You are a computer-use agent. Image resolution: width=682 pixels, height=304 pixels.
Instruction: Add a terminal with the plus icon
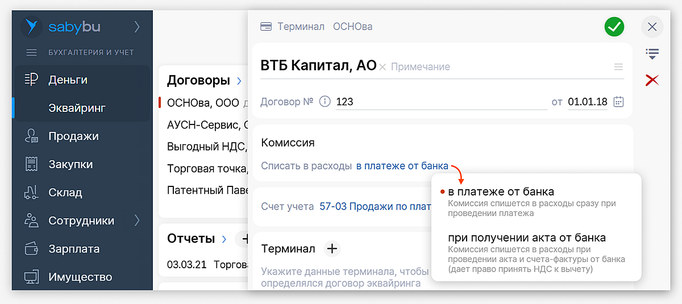pyautogui.click(x=332, y=248)
